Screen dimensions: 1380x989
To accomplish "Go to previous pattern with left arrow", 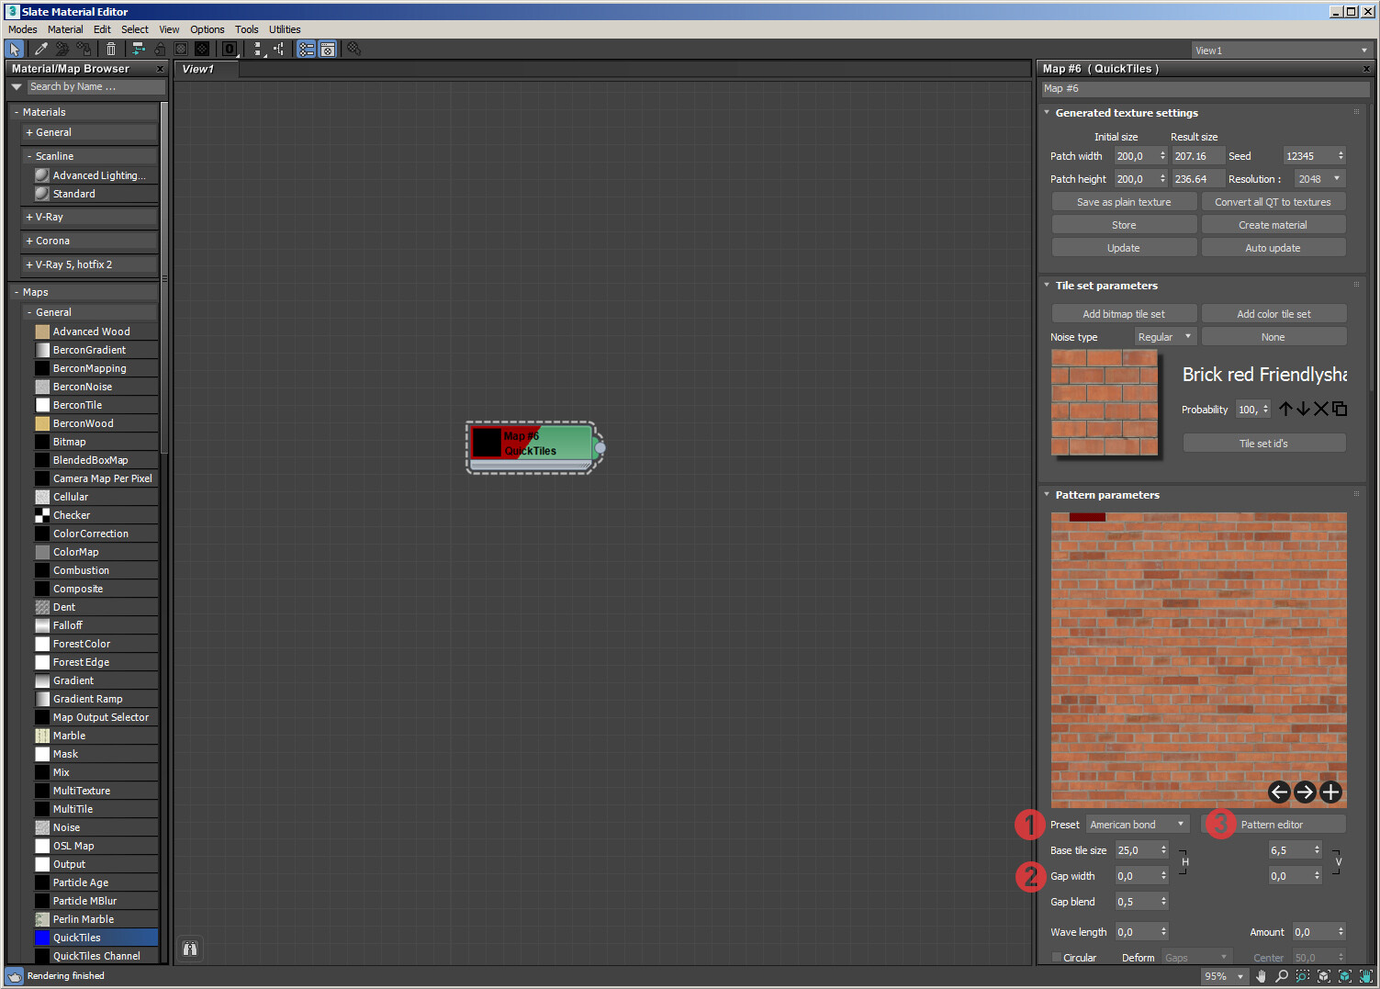I will tap(1279, 792).
